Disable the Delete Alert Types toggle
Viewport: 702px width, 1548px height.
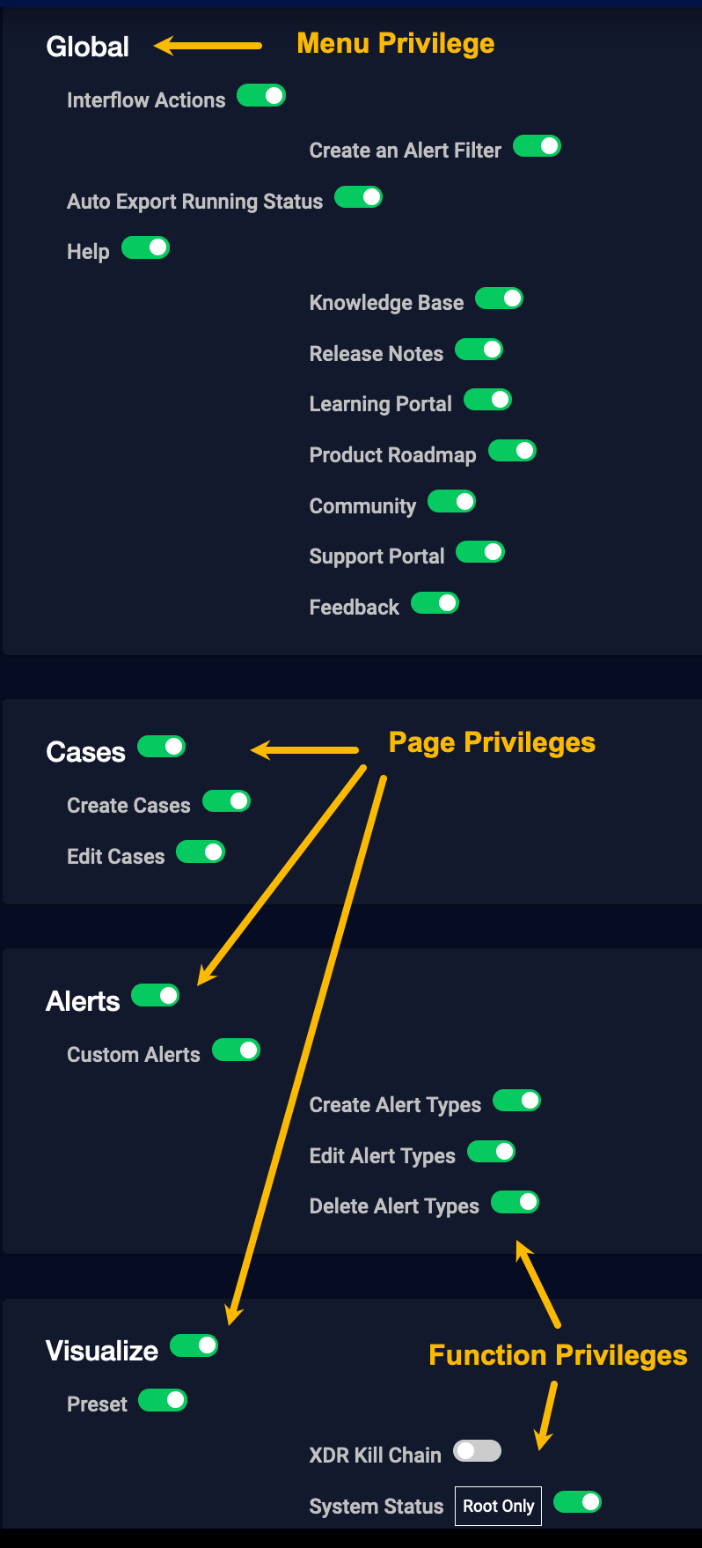click(x=515, y=1202)
